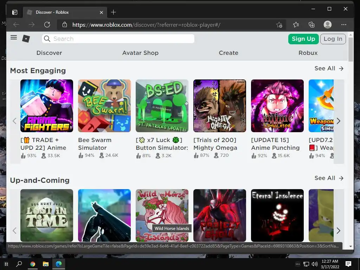Open the browser profile menu
This screenshot has height=270, width=360.
327,25
